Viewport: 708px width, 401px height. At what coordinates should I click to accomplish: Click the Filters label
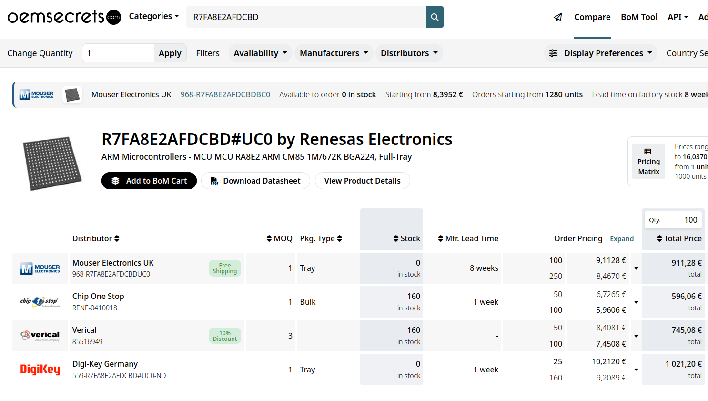coord(208,53)
